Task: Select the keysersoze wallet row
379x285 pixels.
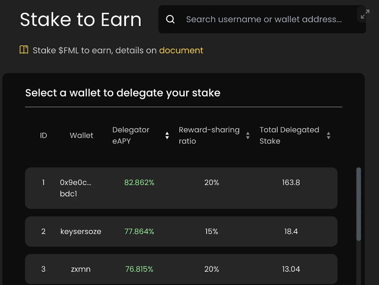Action: coord(181,231)
